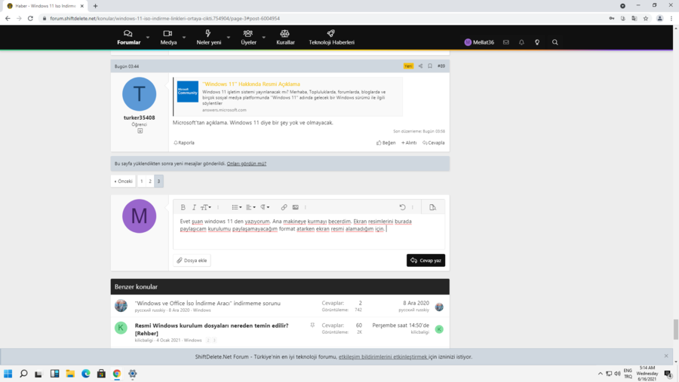
Task: Open the inbox envelope icon
Action: [x=506, y=42]
